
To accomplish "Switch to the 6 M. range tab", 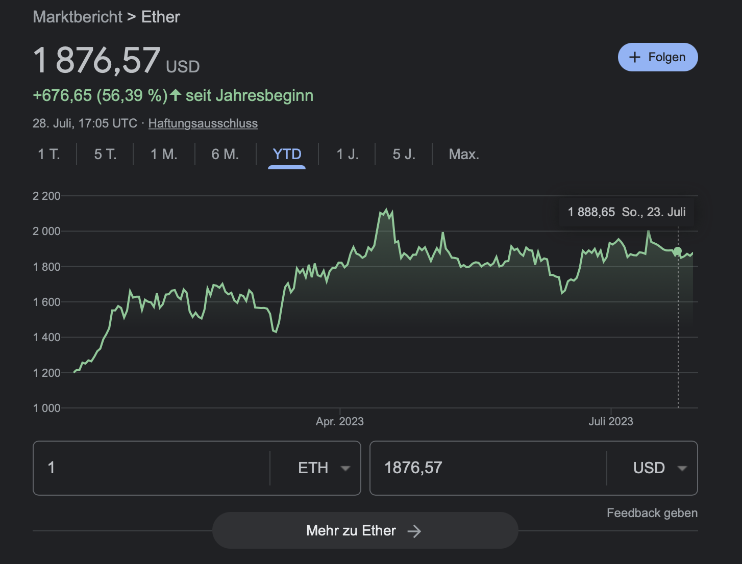I will coord(225,154).
